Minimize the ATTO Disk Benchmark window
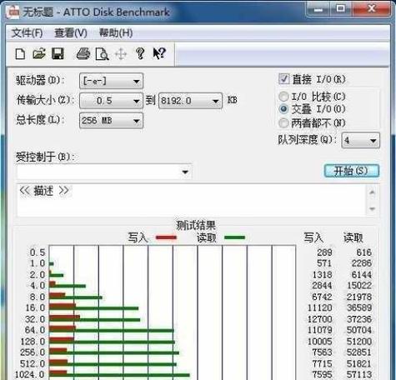This screenshot has height=380, width=396. (x=318, y=9)
